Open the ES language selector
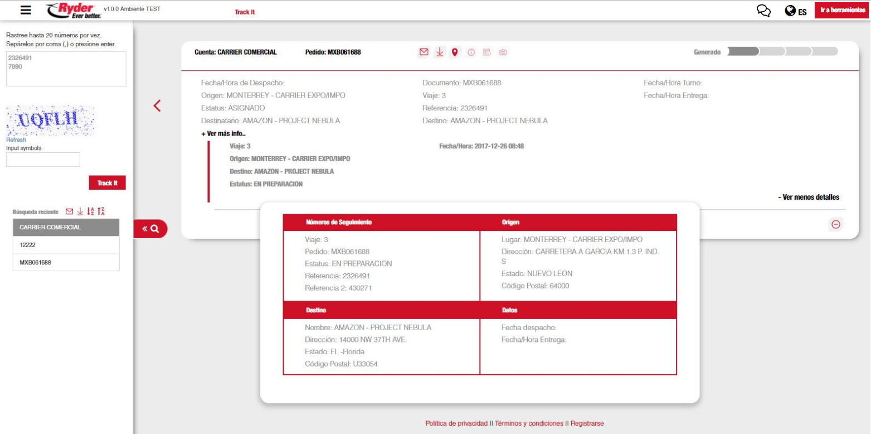 point(796,11)
